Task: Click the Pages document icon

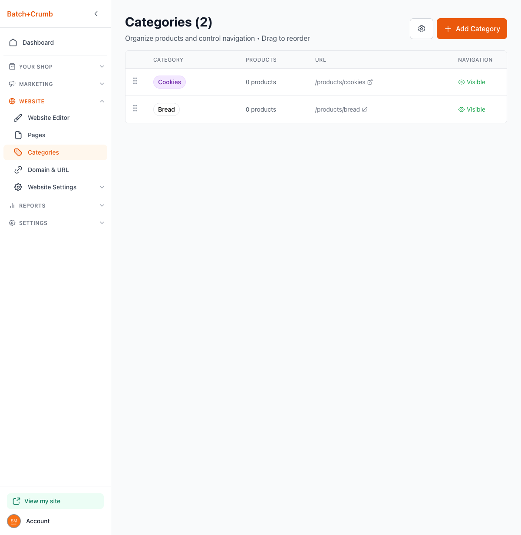Action: [18, 135]
